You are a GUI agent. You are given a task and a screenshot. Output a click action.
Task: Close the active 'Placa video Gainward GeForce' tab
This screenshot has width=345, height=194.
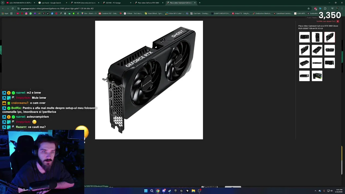195,3
